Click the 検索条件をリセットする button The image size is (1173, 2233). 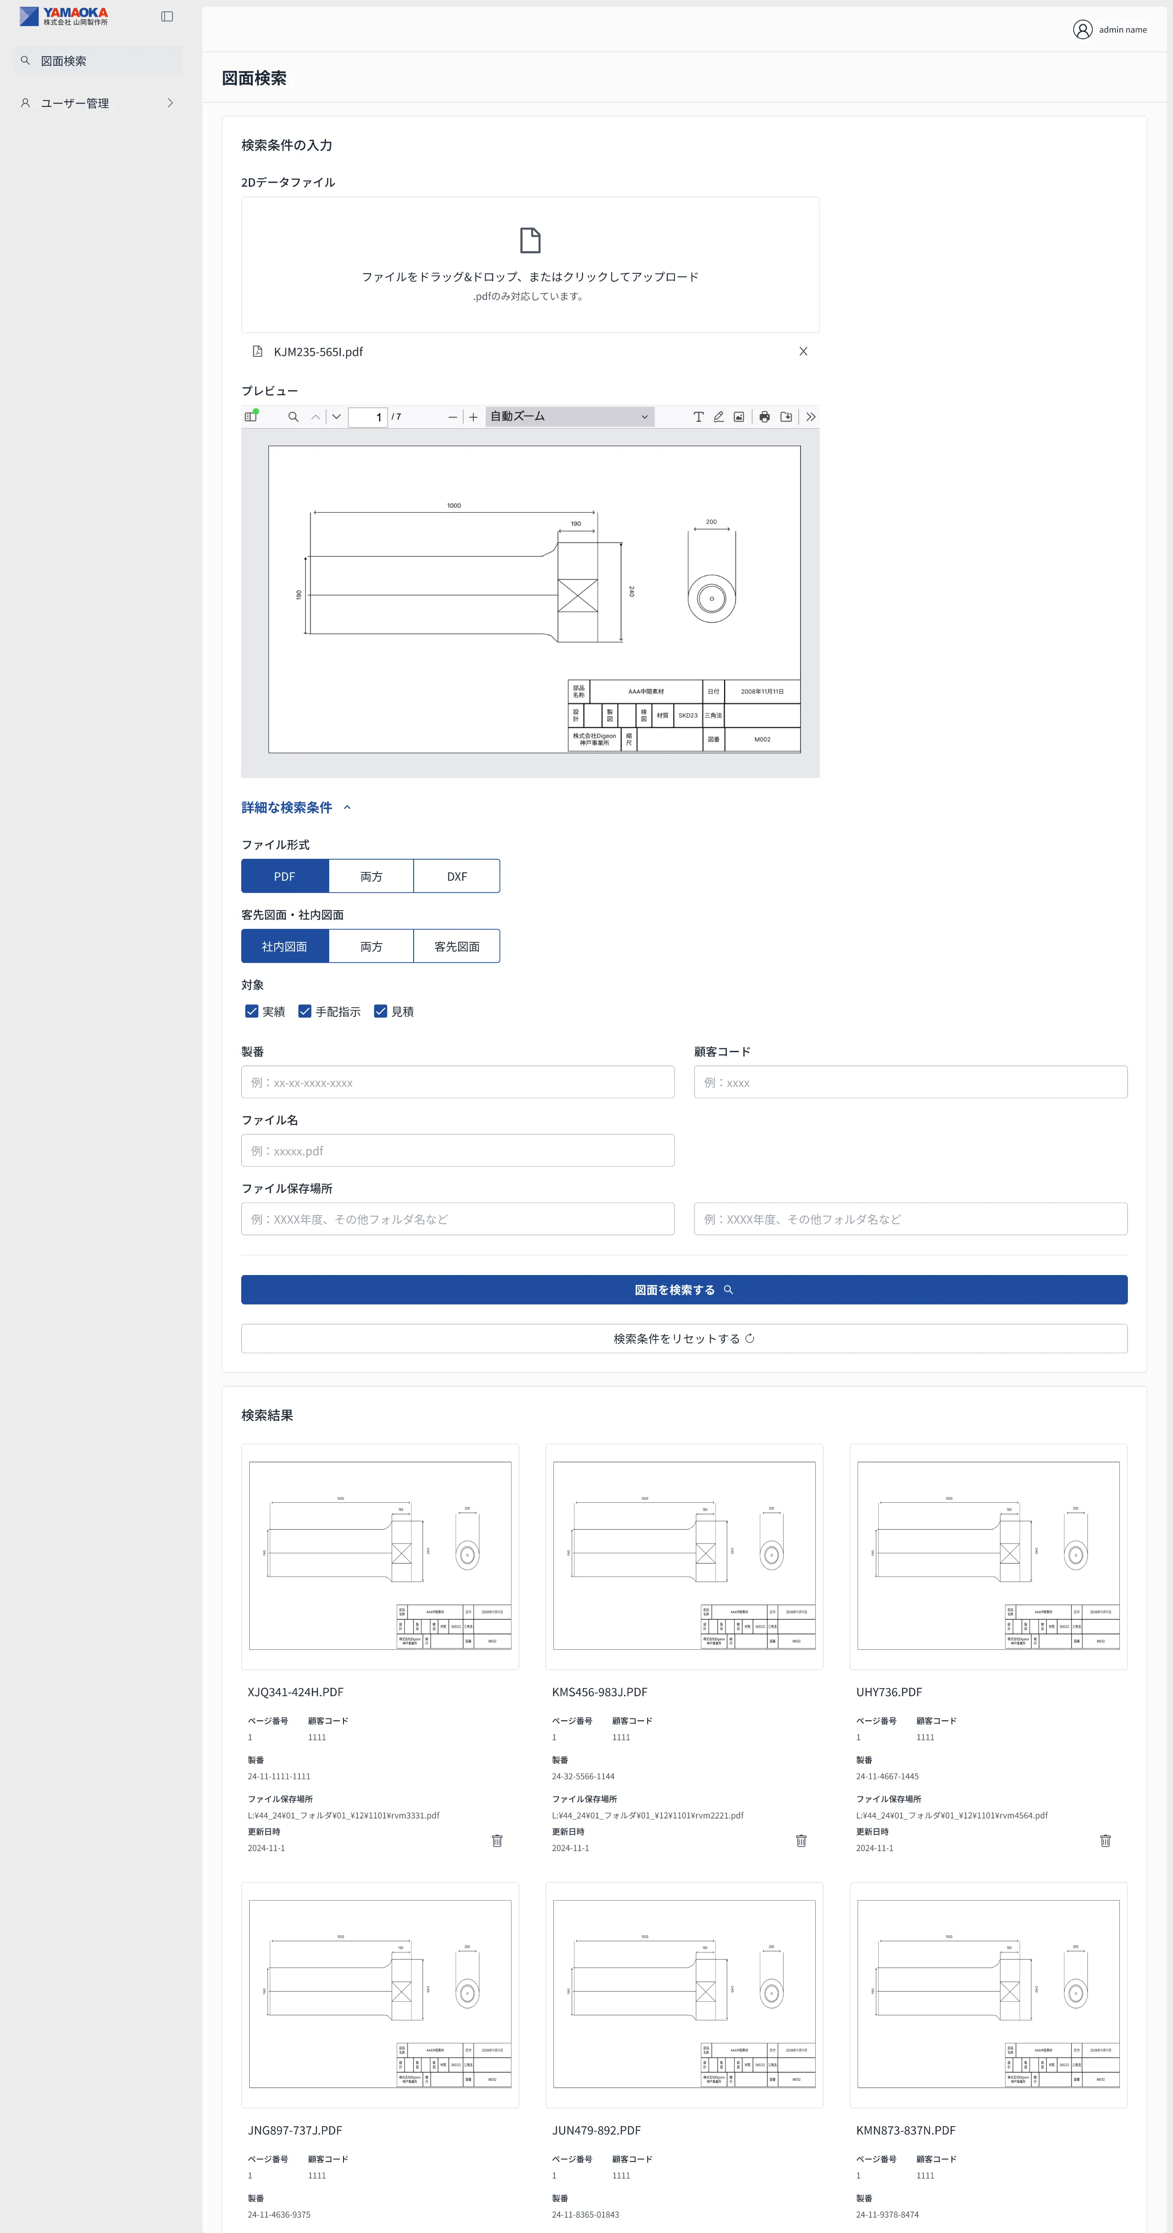point(683,1338)
